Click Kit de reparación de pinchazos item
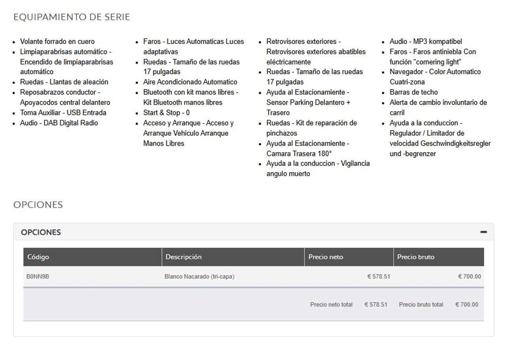The height and width of the screenshot is (349, 506). 312,128
